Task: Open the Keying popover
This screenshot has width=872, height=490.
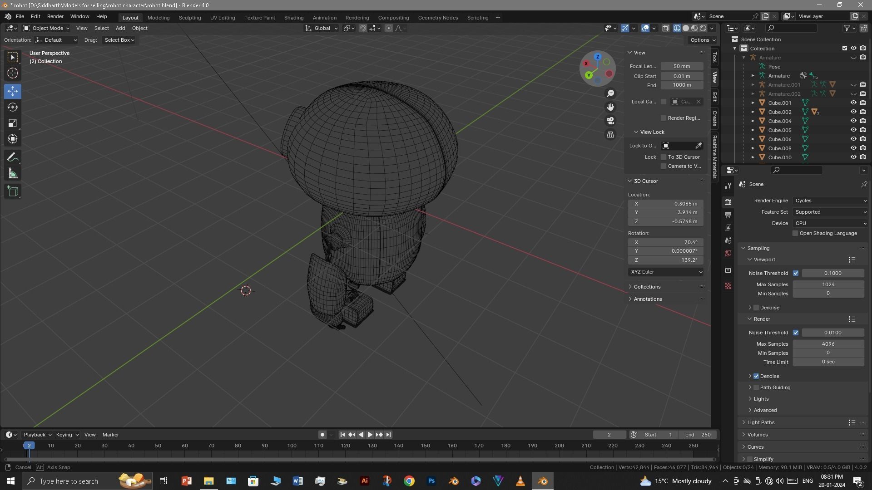Action: (x=67, y=435)
